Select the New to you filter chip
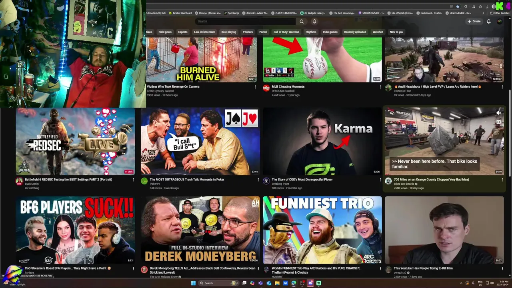This screenshot has width=512, height=288. (x=396, y=32)
